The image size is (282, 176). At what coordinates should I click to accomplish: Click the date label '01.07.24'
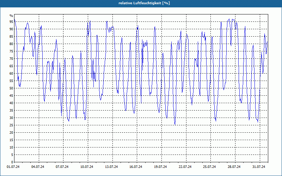click(13, 167)
